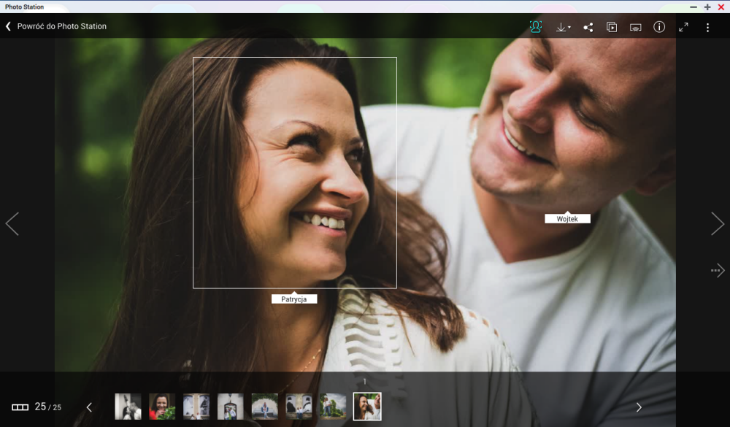The image size is (730, 427).
Task: Select the thumbnail of the person under an arch
Action: tap(265, 407)
